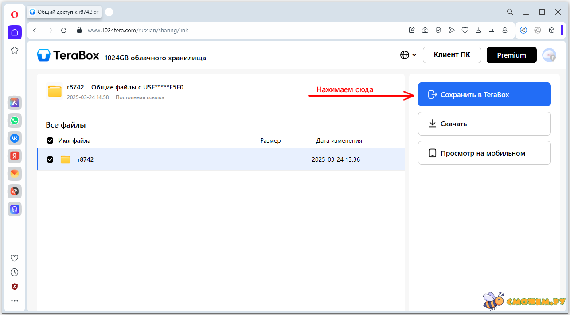
Task: Open VK messenger in the sidebar
Action: click(x=15, y=138)
